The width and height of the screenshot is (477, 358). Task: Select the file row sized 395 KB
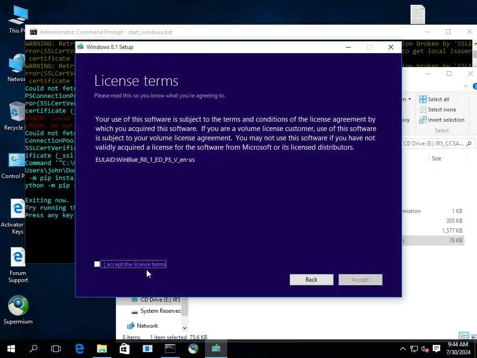tap(433, 221)
